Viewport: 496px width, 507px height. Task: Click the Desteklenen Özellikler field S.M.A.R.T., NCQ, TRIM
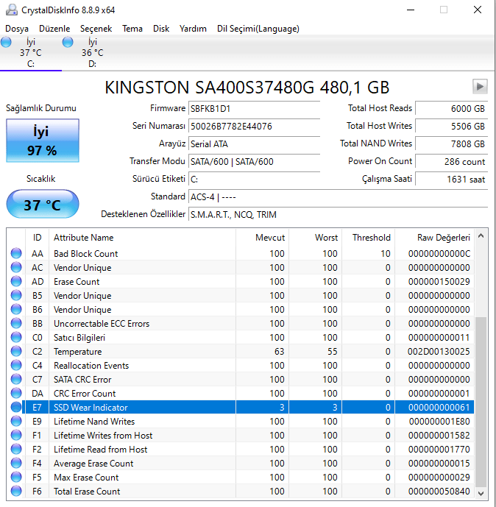tap(339, 215)
